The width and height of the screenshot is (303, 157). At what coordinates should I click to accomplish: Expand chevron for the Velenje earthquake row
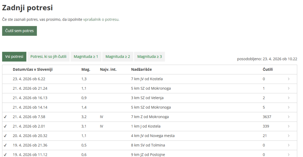[289, 98]
